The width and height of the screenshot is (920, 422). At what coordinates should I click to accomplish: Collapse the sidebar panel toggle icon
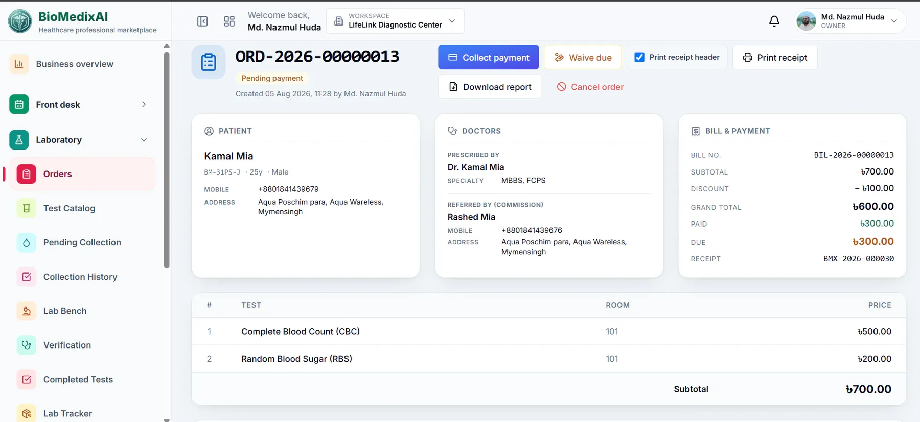click(202, 21)
